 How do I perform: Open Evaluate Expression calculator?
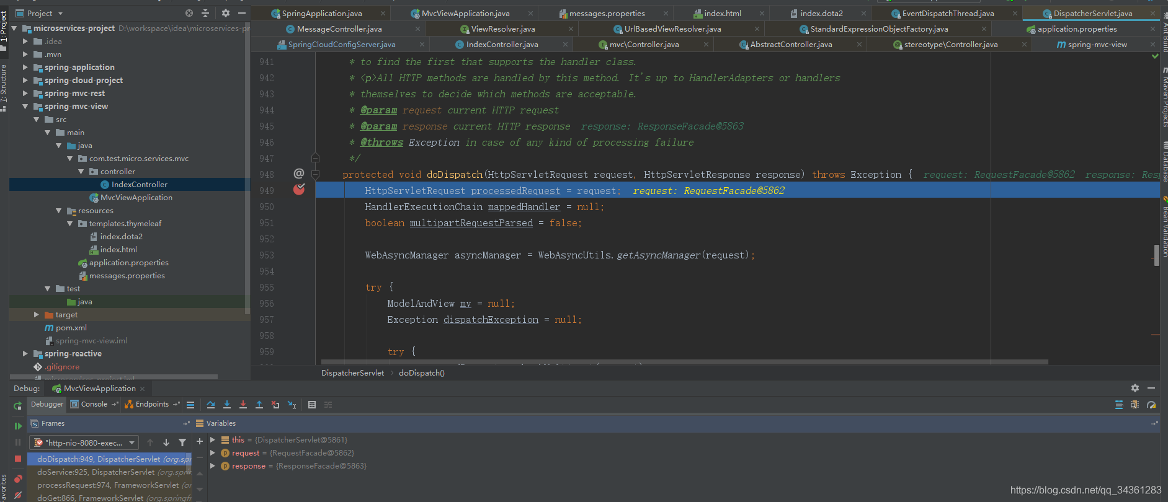[x=312, y=405]
